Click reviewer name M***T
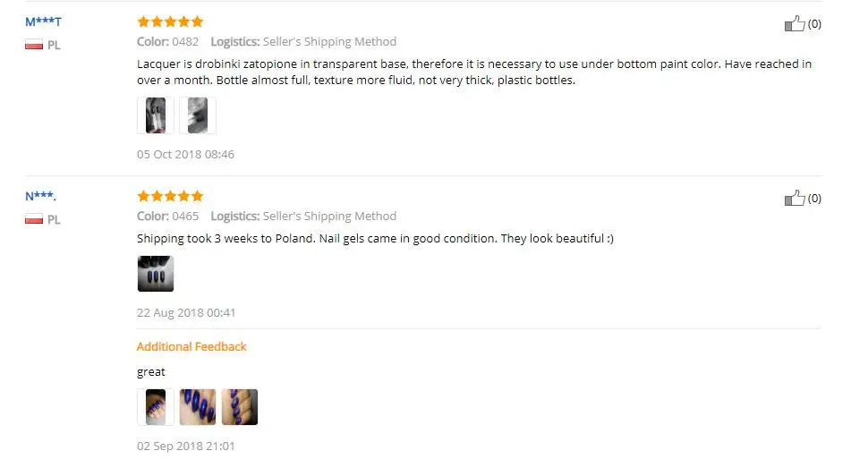 [x=44, y=21]
